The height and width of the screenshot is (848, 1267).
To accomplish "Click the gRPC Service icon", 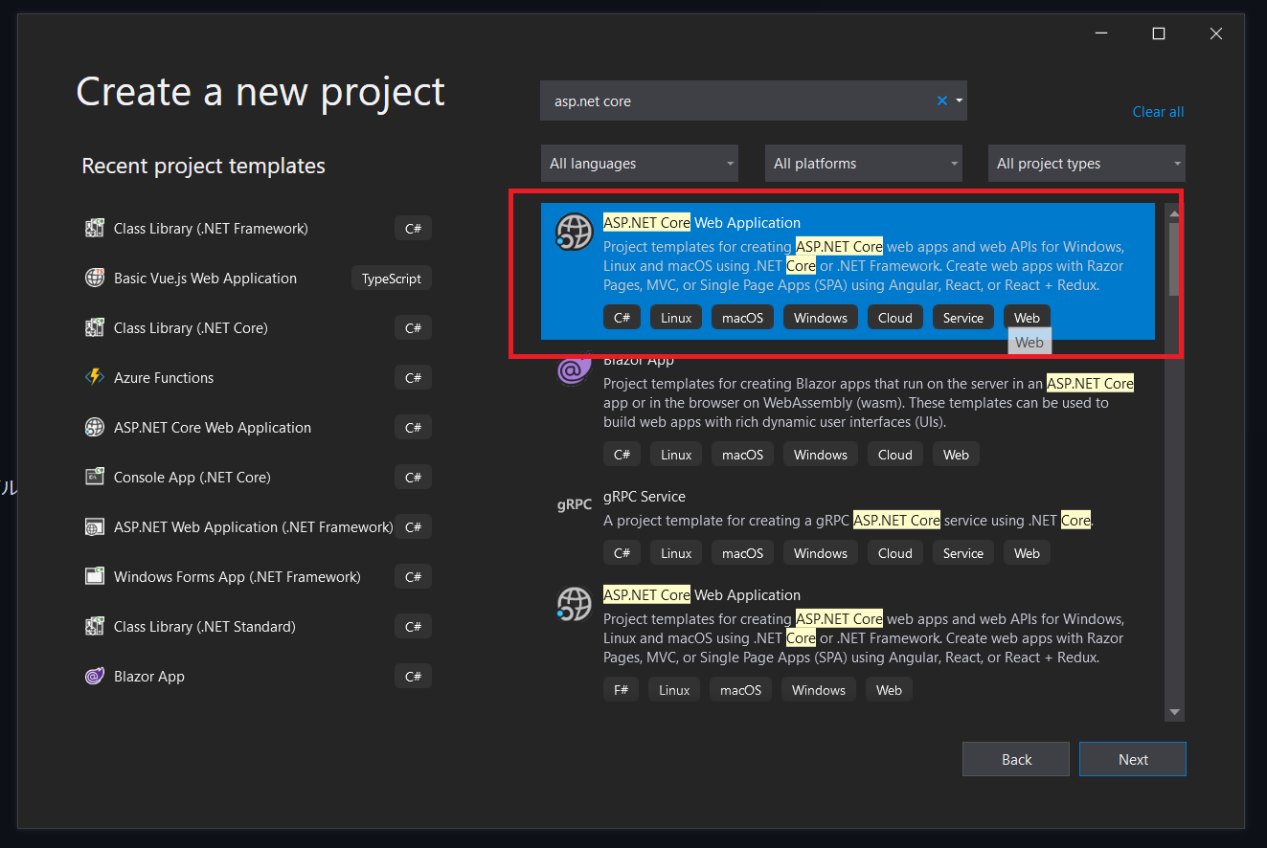I will point(574,504).
